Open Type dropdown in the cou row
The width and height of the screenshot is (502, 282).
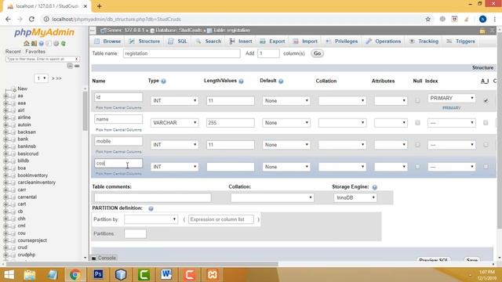tap(174, 167)
